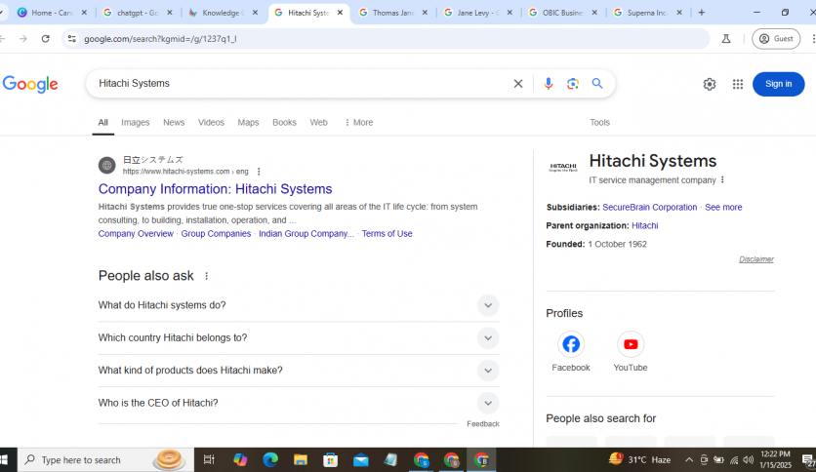The width and height of the screenshot is (816, 472).
Task: Switch to the Books results tab
Action: pyautogui.click(x=284, y=122)
